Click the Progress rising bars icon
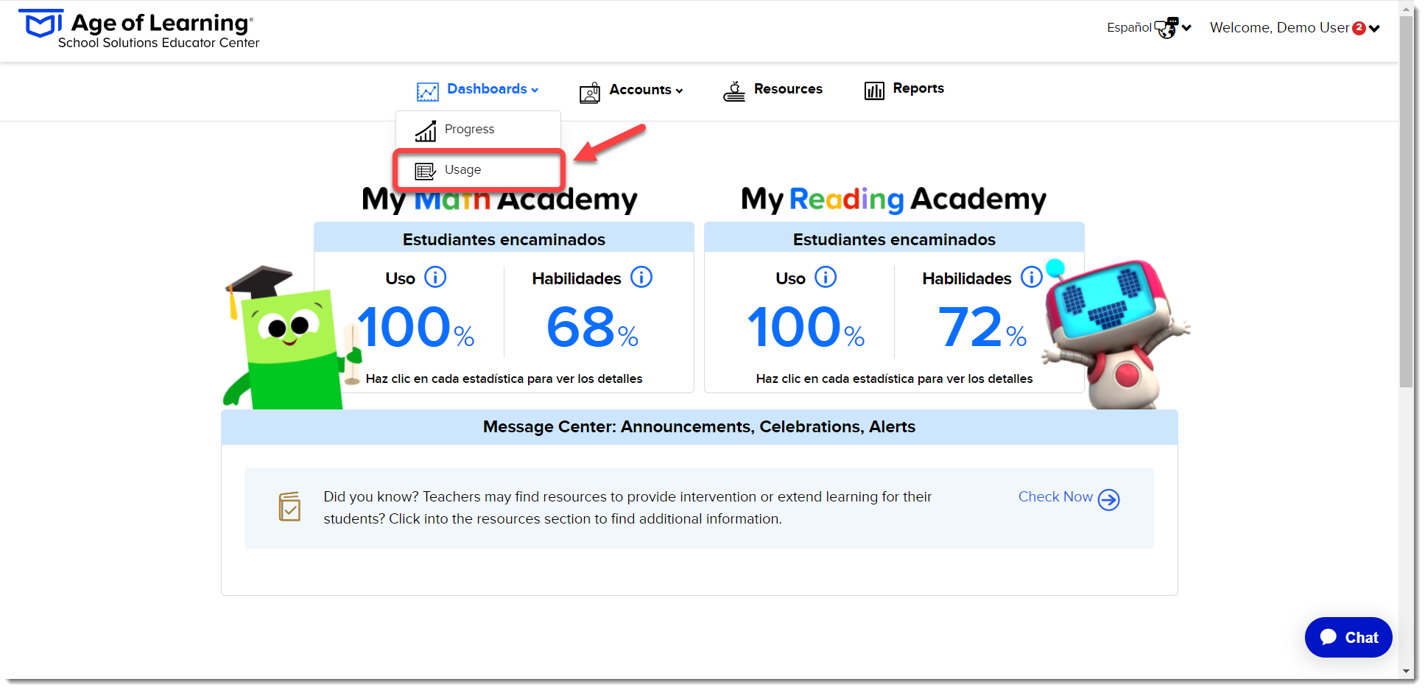This screenshot has width=1425, height=690. point(426,131)
